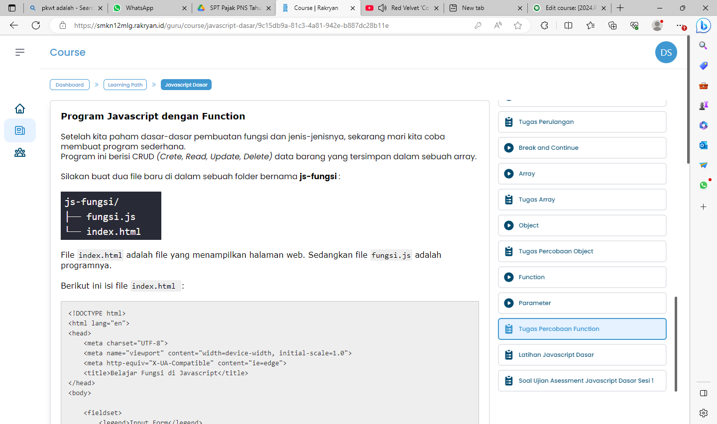Click the page vertical scrollbar
717x424 pixels.
pos(688,100)
